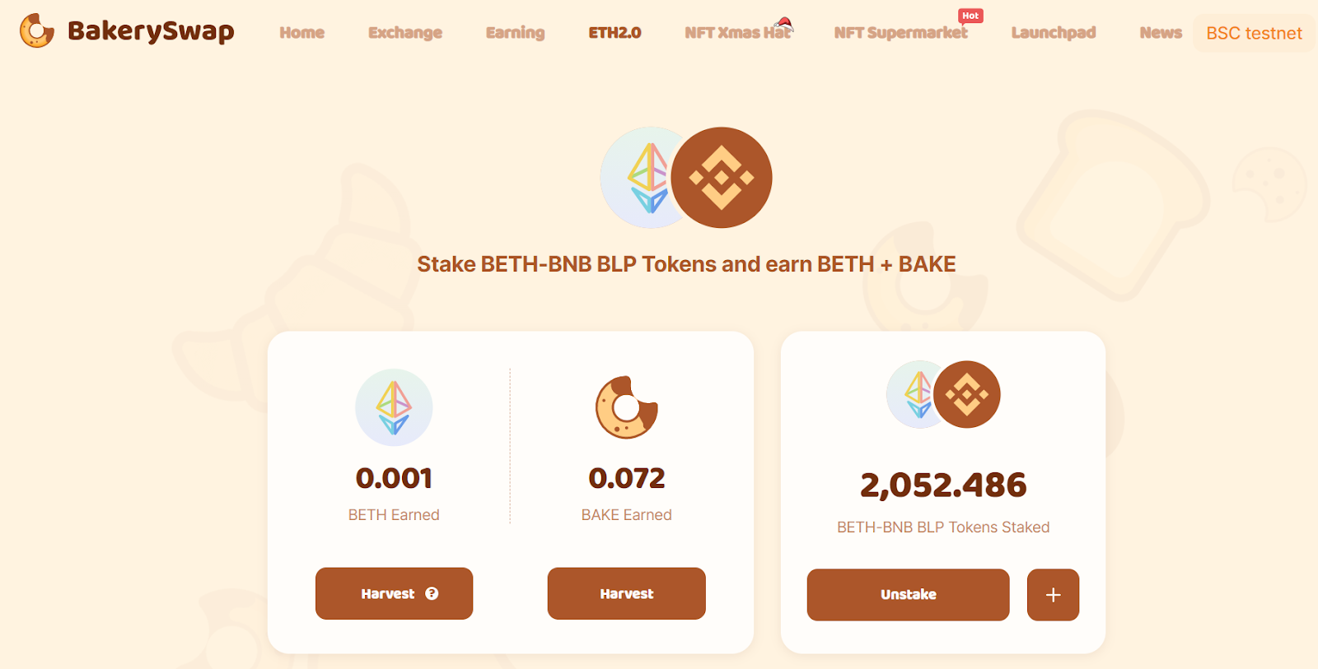This screenshot has width=1318, height=669.
Task: Select the ETH2.0 nav tab
Action: tap(615, 33)
